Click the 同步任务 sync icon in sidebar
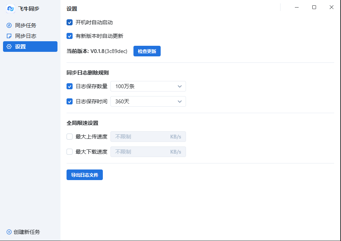Screen dimensions: 341x241 tap(9, 25)
